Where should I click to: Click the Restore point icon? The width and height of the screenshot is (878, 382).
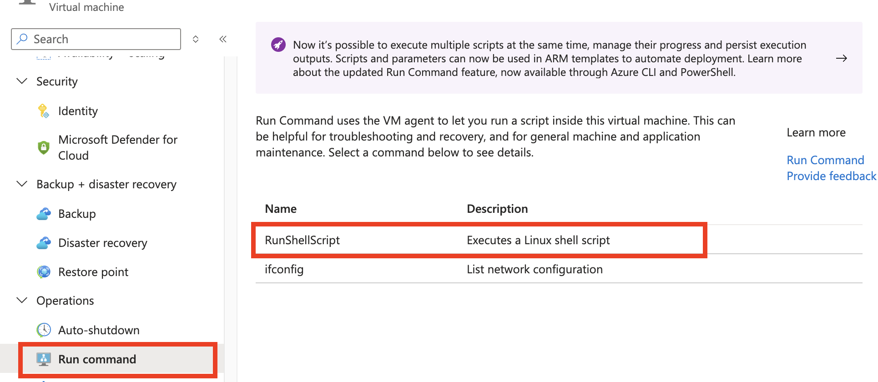44,272
